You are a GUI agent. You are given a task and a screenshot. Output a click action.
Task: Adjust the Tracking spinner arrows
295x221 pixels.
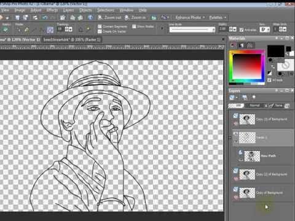pyautogui.click(x=69, y=29)
